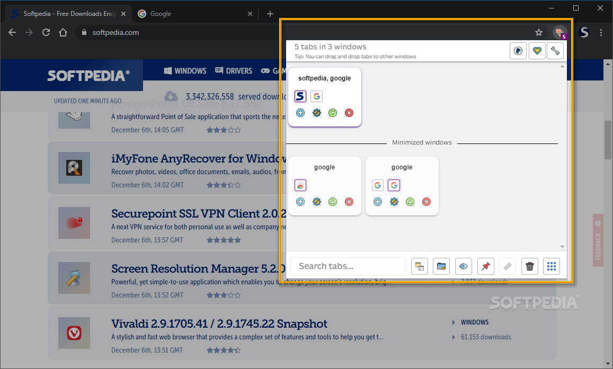The height and width of the screenshot is (369, 613).
Task: Click the iMyFone AnyRecover thumbnail
Action: [74, 167]
